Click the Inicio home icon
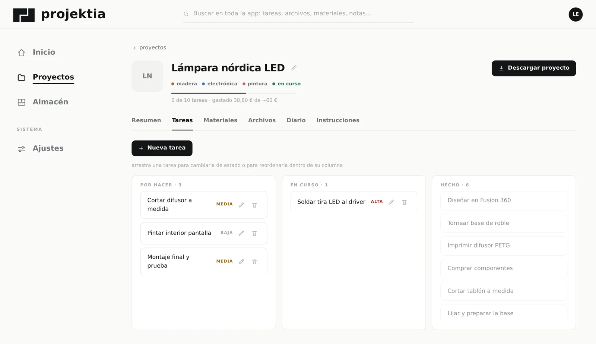Screen dimensions: 596x344 click(x=22, y=53)
